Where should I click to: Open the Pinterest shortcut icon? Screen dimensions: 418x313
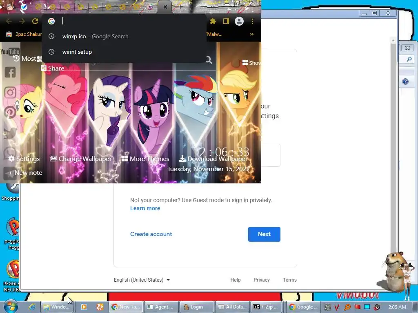click(10, 112)
